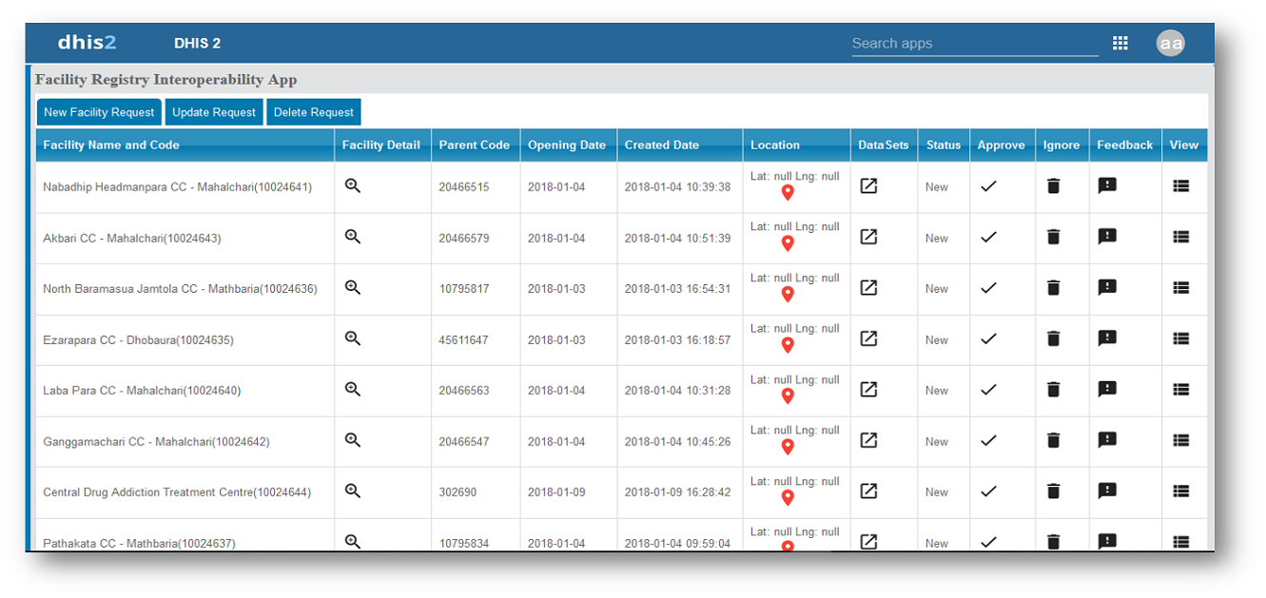Screen dimensions: 1266x598
Task: Open the Update Request button
Action: point(214,112)
